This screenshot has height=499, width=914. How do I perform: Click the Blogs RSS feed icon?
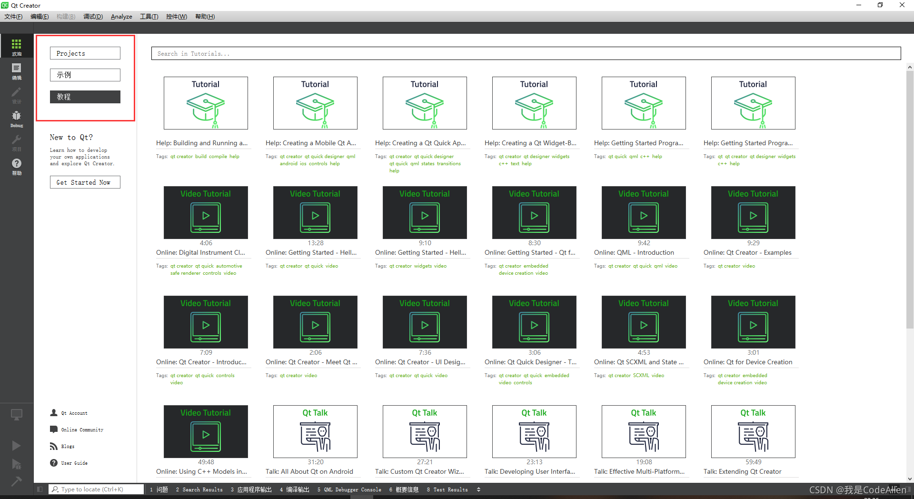tap(54, 446)
